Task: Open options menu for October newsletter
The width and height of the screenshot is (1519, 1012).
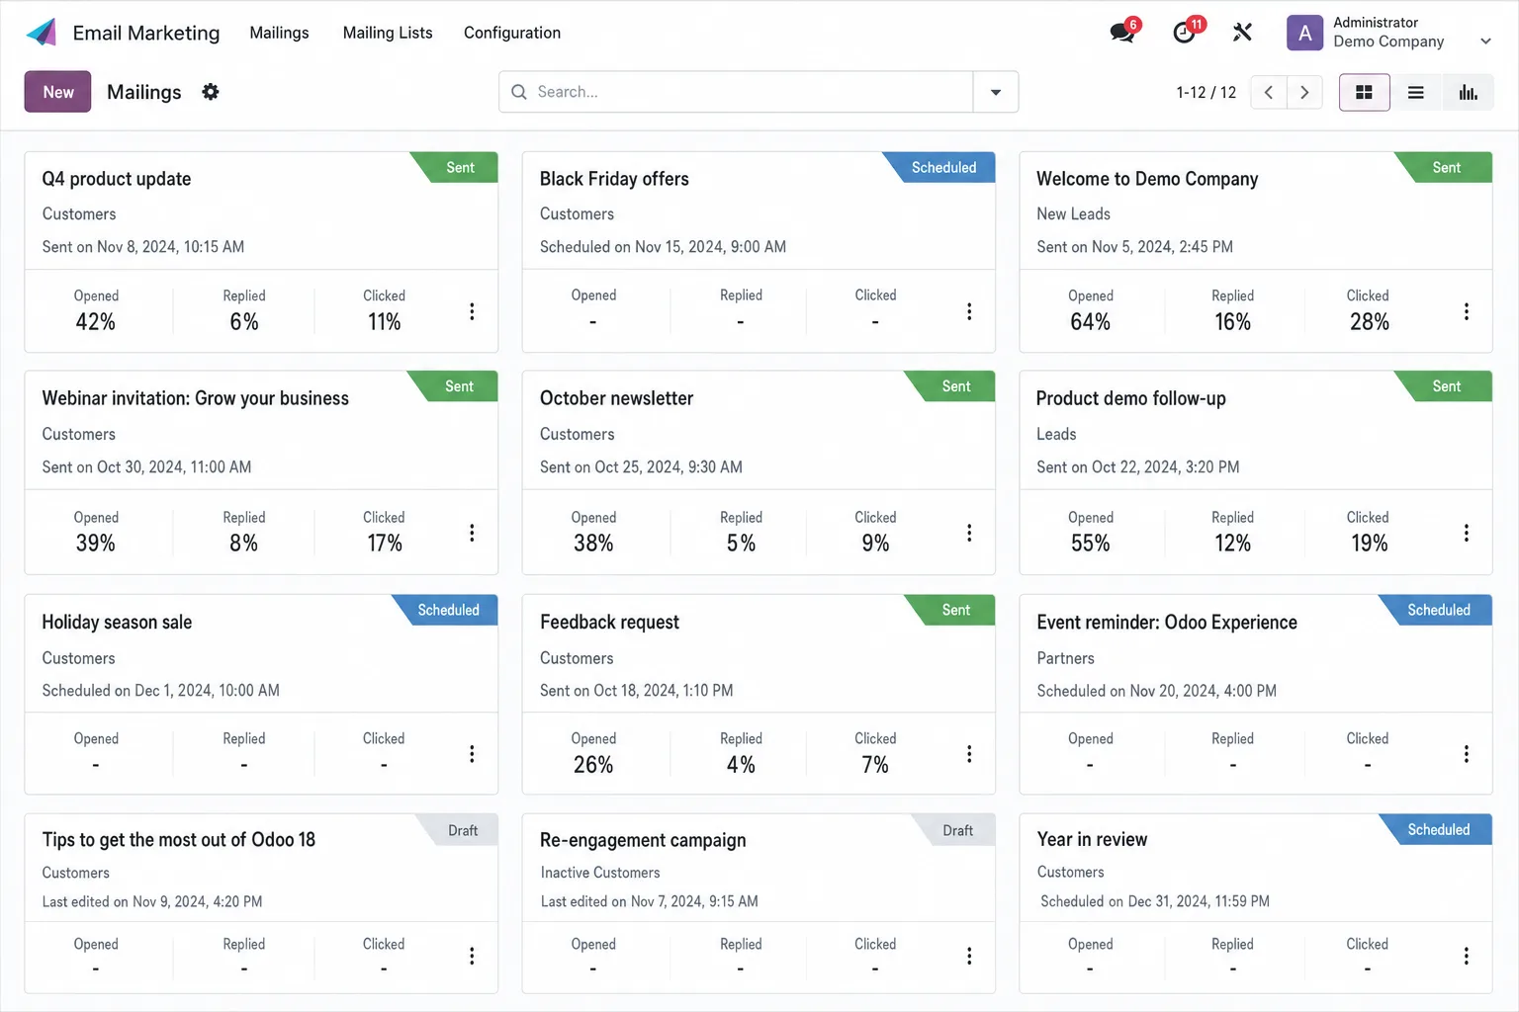Action: [969, 533]
